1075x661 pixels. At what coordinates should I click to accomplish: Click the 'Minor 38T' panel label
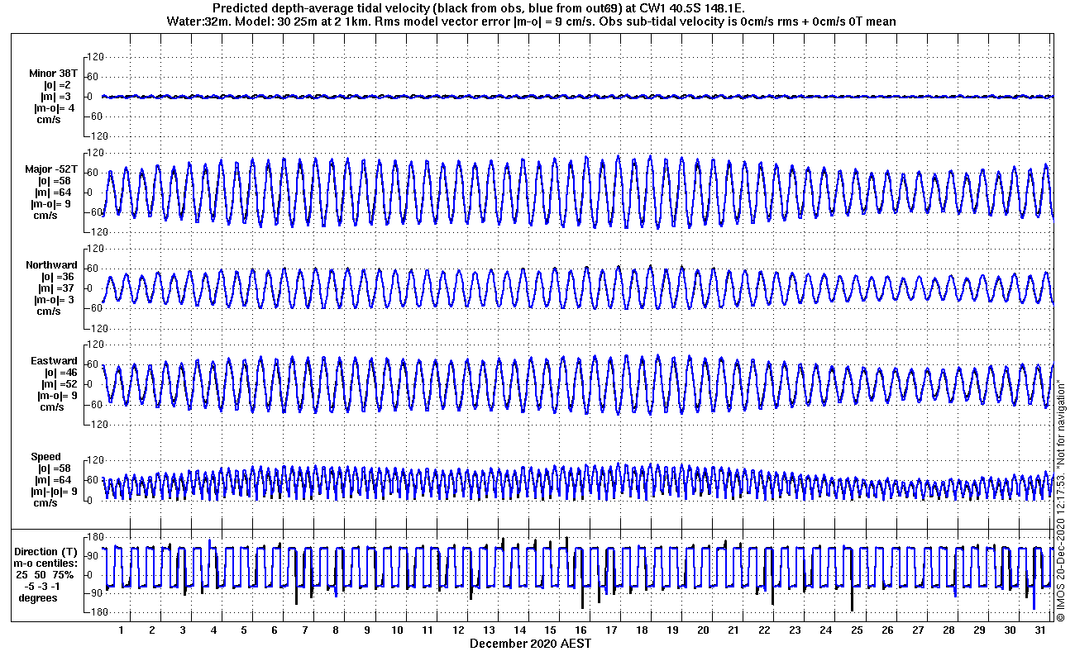click(54, 74)
